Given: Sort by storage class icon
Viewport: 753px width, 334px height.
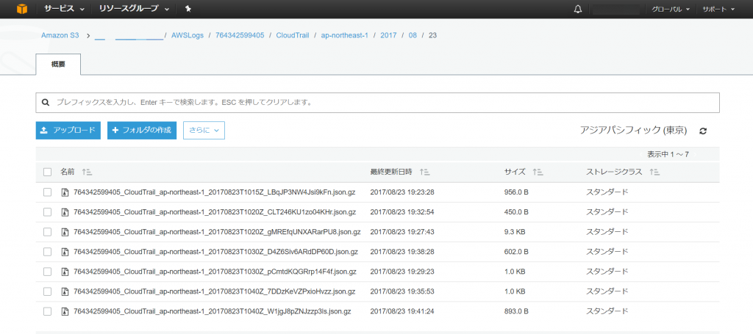Looking at the screenshot, I should click(654, 172).
